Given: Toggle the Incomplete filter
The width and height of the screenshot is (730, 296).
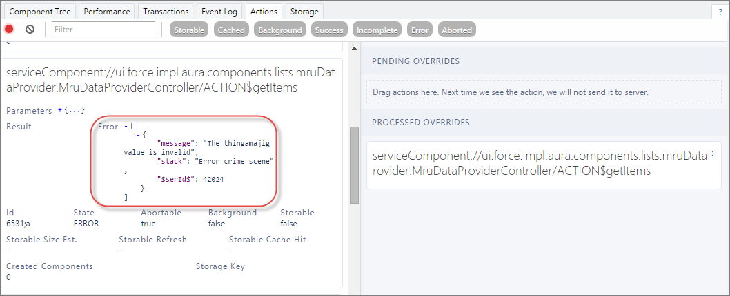Looking at the screenshot, I should point(377,30).
